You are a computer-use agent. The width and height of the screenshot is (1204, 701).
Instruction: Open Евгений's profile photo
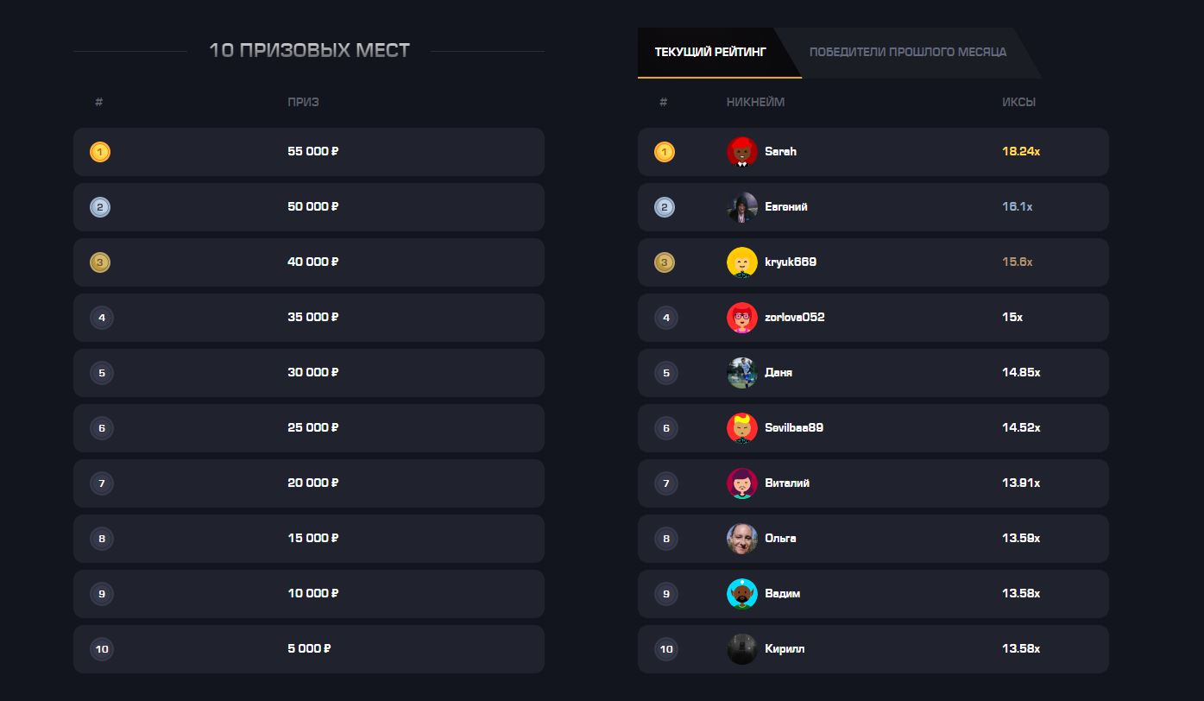click(742, 207)
